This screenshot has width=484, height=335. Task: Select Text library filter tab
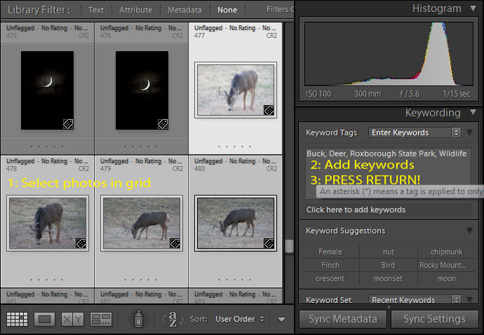point(96,10)
